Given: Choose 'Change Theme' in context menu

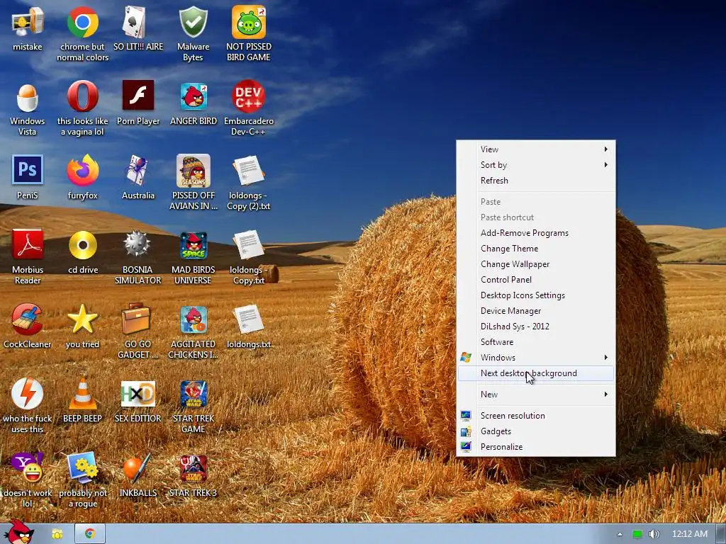Looking at the screenshot, I should (536, 249).
